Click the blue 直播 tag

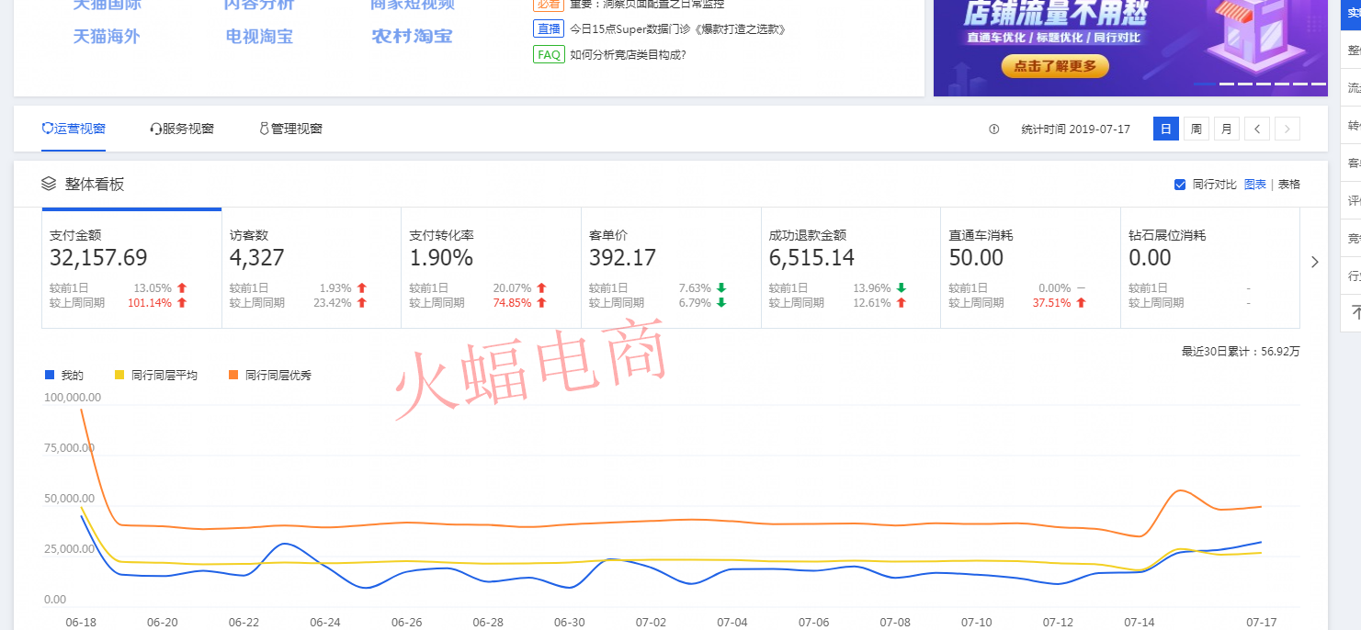(549, 28)
